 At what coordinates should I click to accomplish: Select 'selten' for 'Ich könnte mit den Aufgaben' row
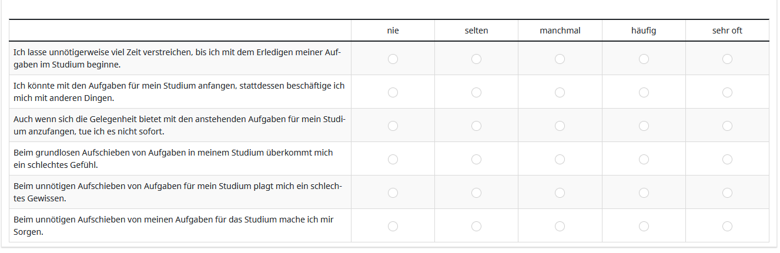[476, 92]
